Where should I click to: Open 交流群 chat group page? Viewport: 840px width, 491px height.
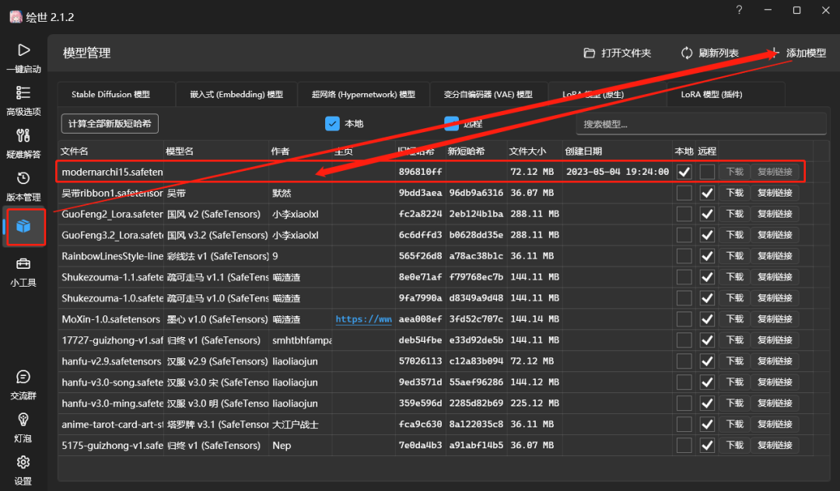[23, 385]
